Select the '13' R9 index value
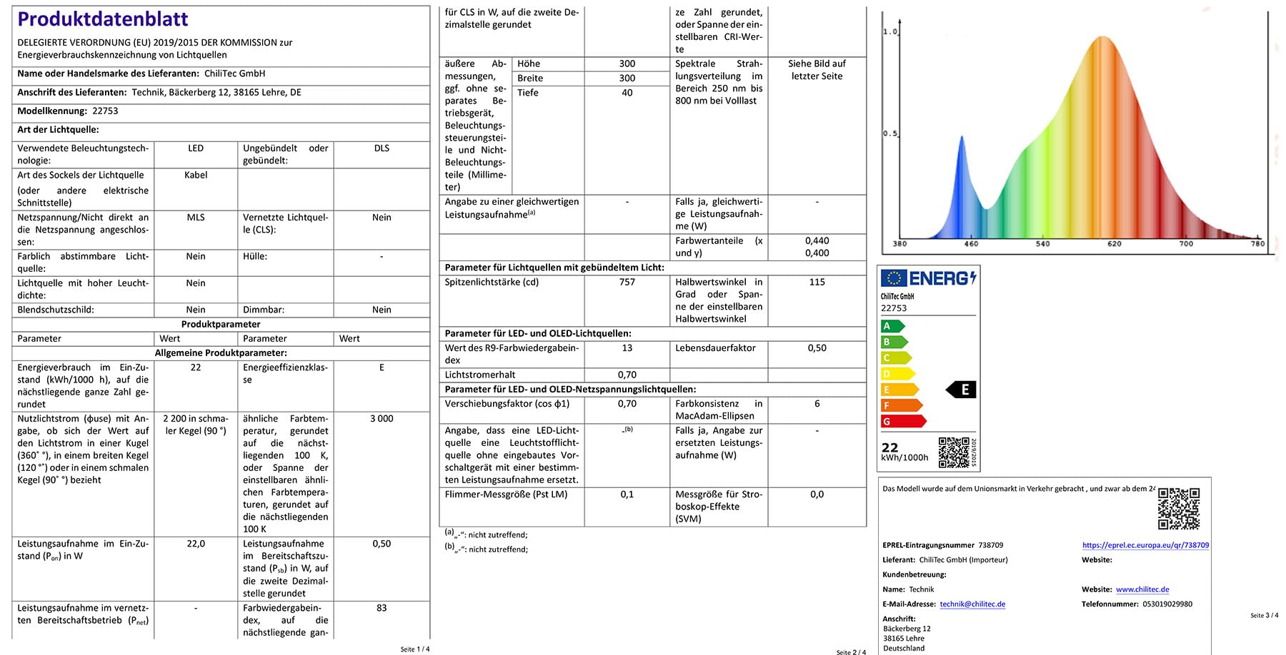Image resolution: width=1286 pixels, height=655 pixels. (627, 348)
